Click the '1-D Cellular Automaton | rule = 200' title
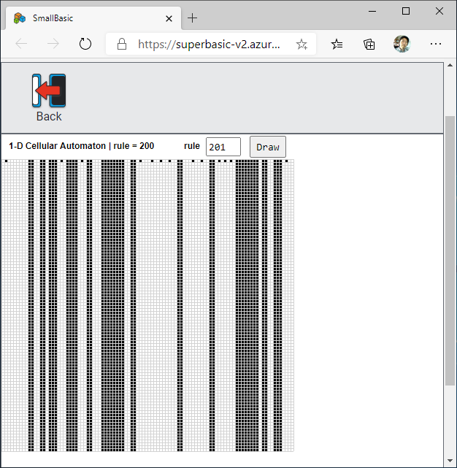This screenshot has width=457, height=468. tap(82, 146)
